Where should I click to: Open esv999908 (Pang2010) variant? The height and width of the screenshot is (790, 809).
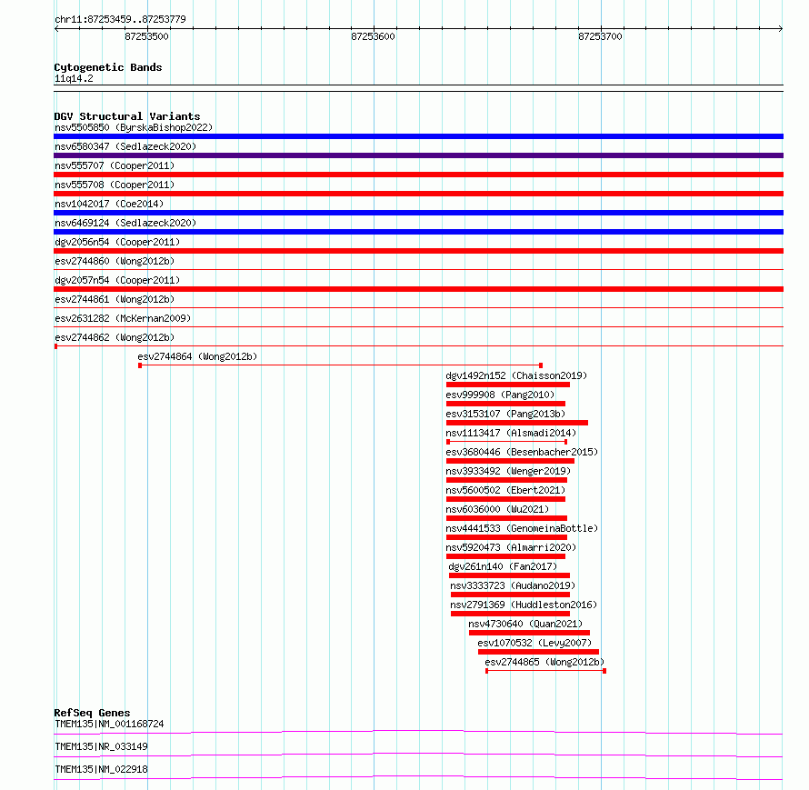[500, 395]
